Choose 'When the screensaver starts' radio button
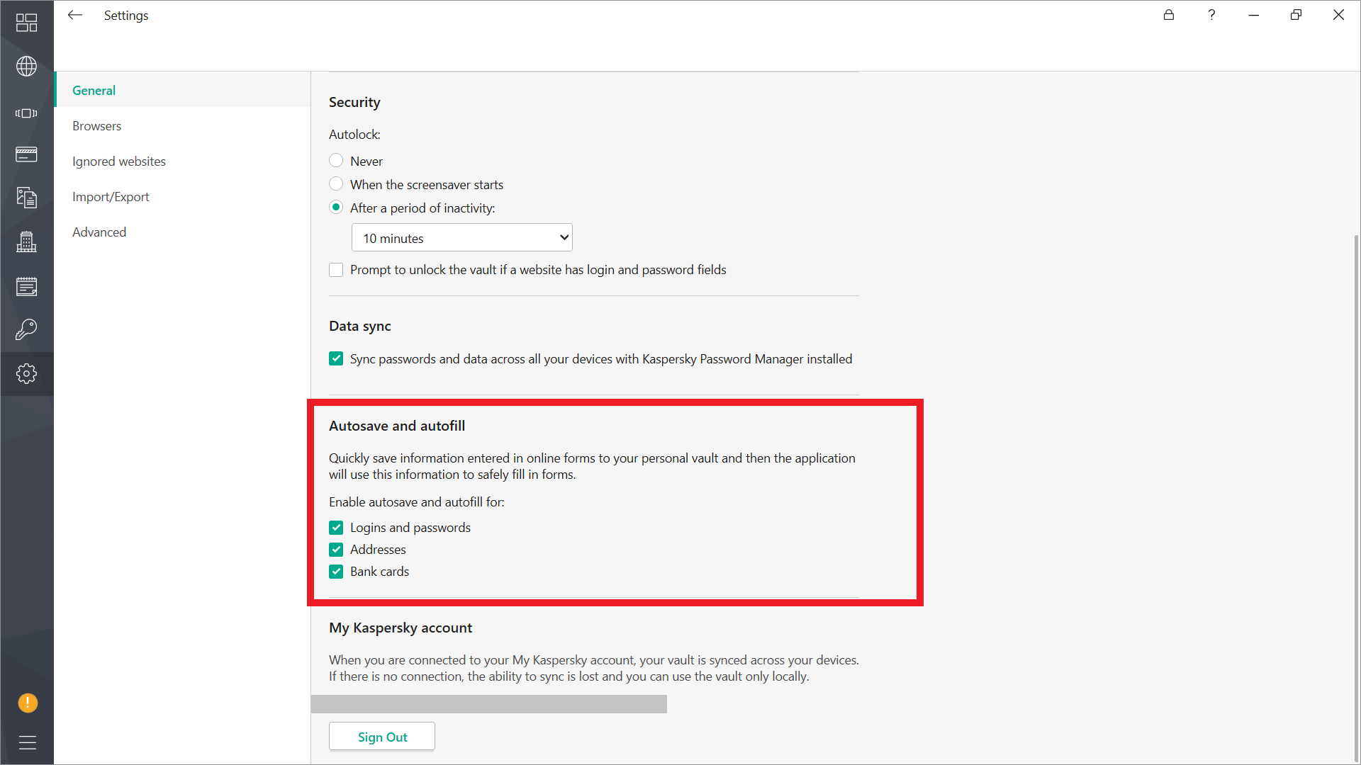1361x765 pixels. 336,184
